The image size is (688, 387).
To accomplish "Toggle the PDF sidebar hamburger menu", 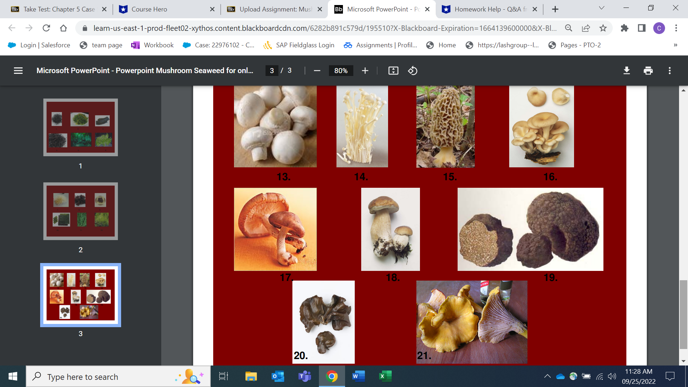I will (18, 71).
